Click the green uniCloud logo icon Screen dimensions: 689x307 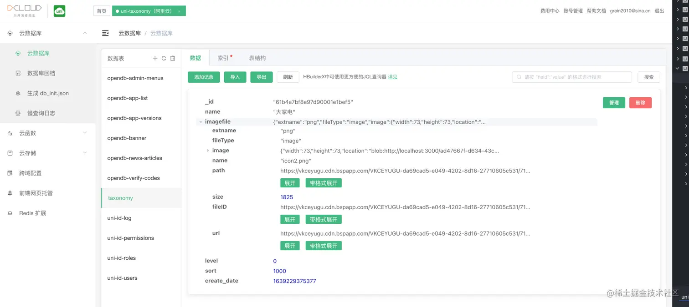59,11
